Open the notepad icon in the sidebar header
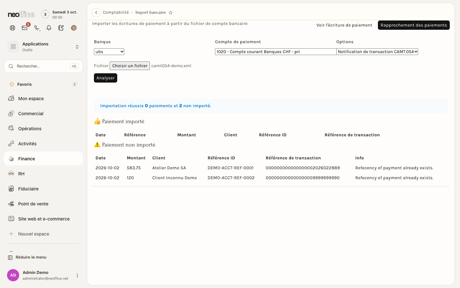460x288 pixels. (61, 28)
